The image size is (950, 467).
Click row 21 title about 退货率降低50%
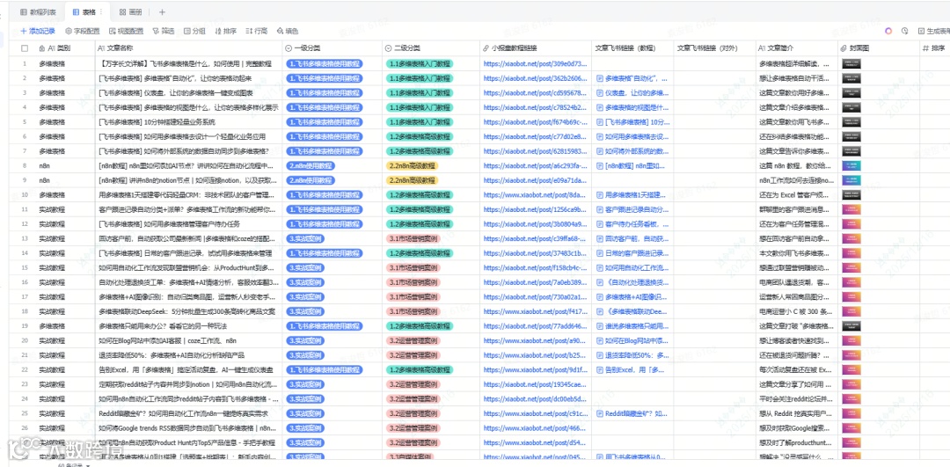172,355
